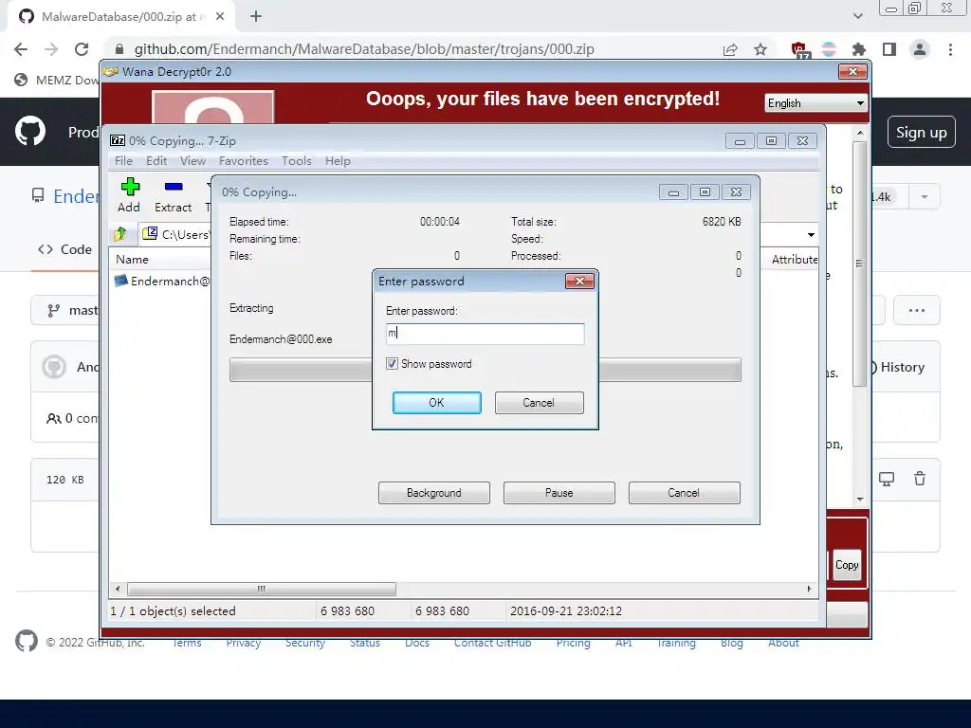Open the file History link on GitHub
Screen dimensions: 971x728
pyautogui.click(x=903, y=367)
